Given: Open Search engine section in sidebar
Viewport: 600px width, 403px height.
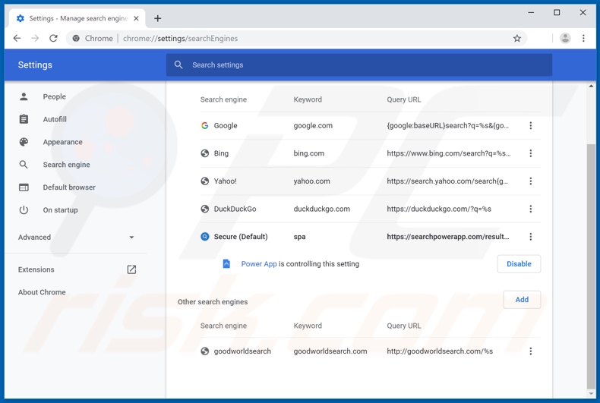Looking at the screenshot, I should coord(67,165).
